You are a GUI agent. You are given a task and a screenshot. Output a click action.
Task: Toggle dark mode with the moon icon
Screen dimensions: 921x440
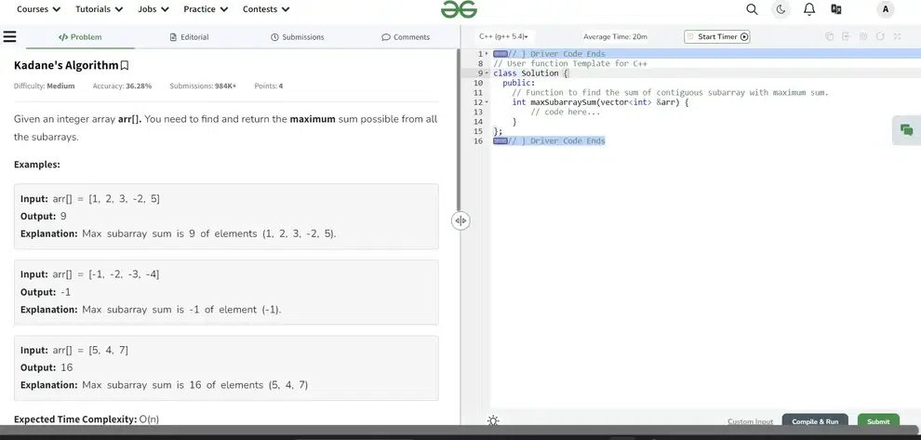click(x=781, y=9)
